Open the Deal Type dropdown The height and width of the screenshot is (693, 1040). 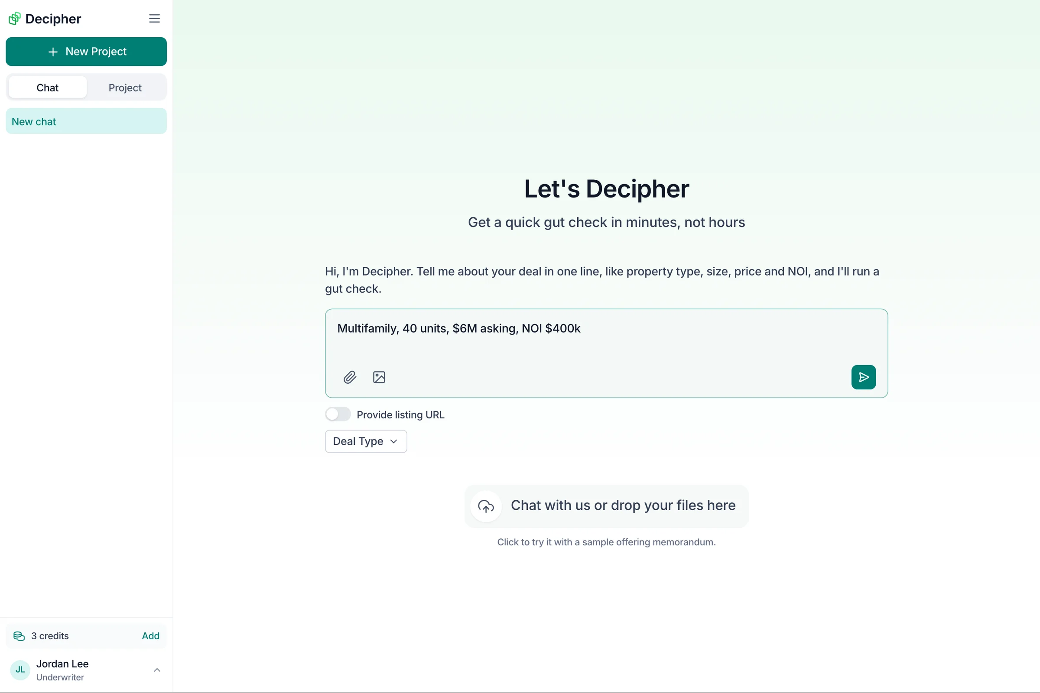(x=366, y=441)
